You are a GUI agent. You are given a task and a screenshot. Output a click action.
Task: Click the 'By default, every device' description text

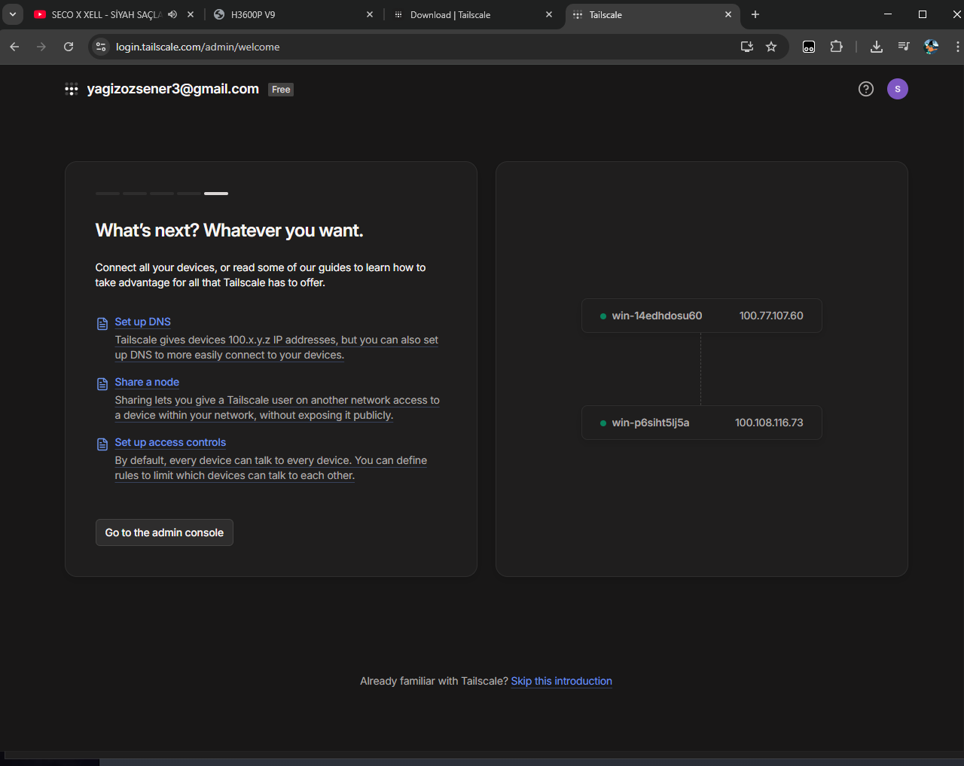tap(271, 468)
